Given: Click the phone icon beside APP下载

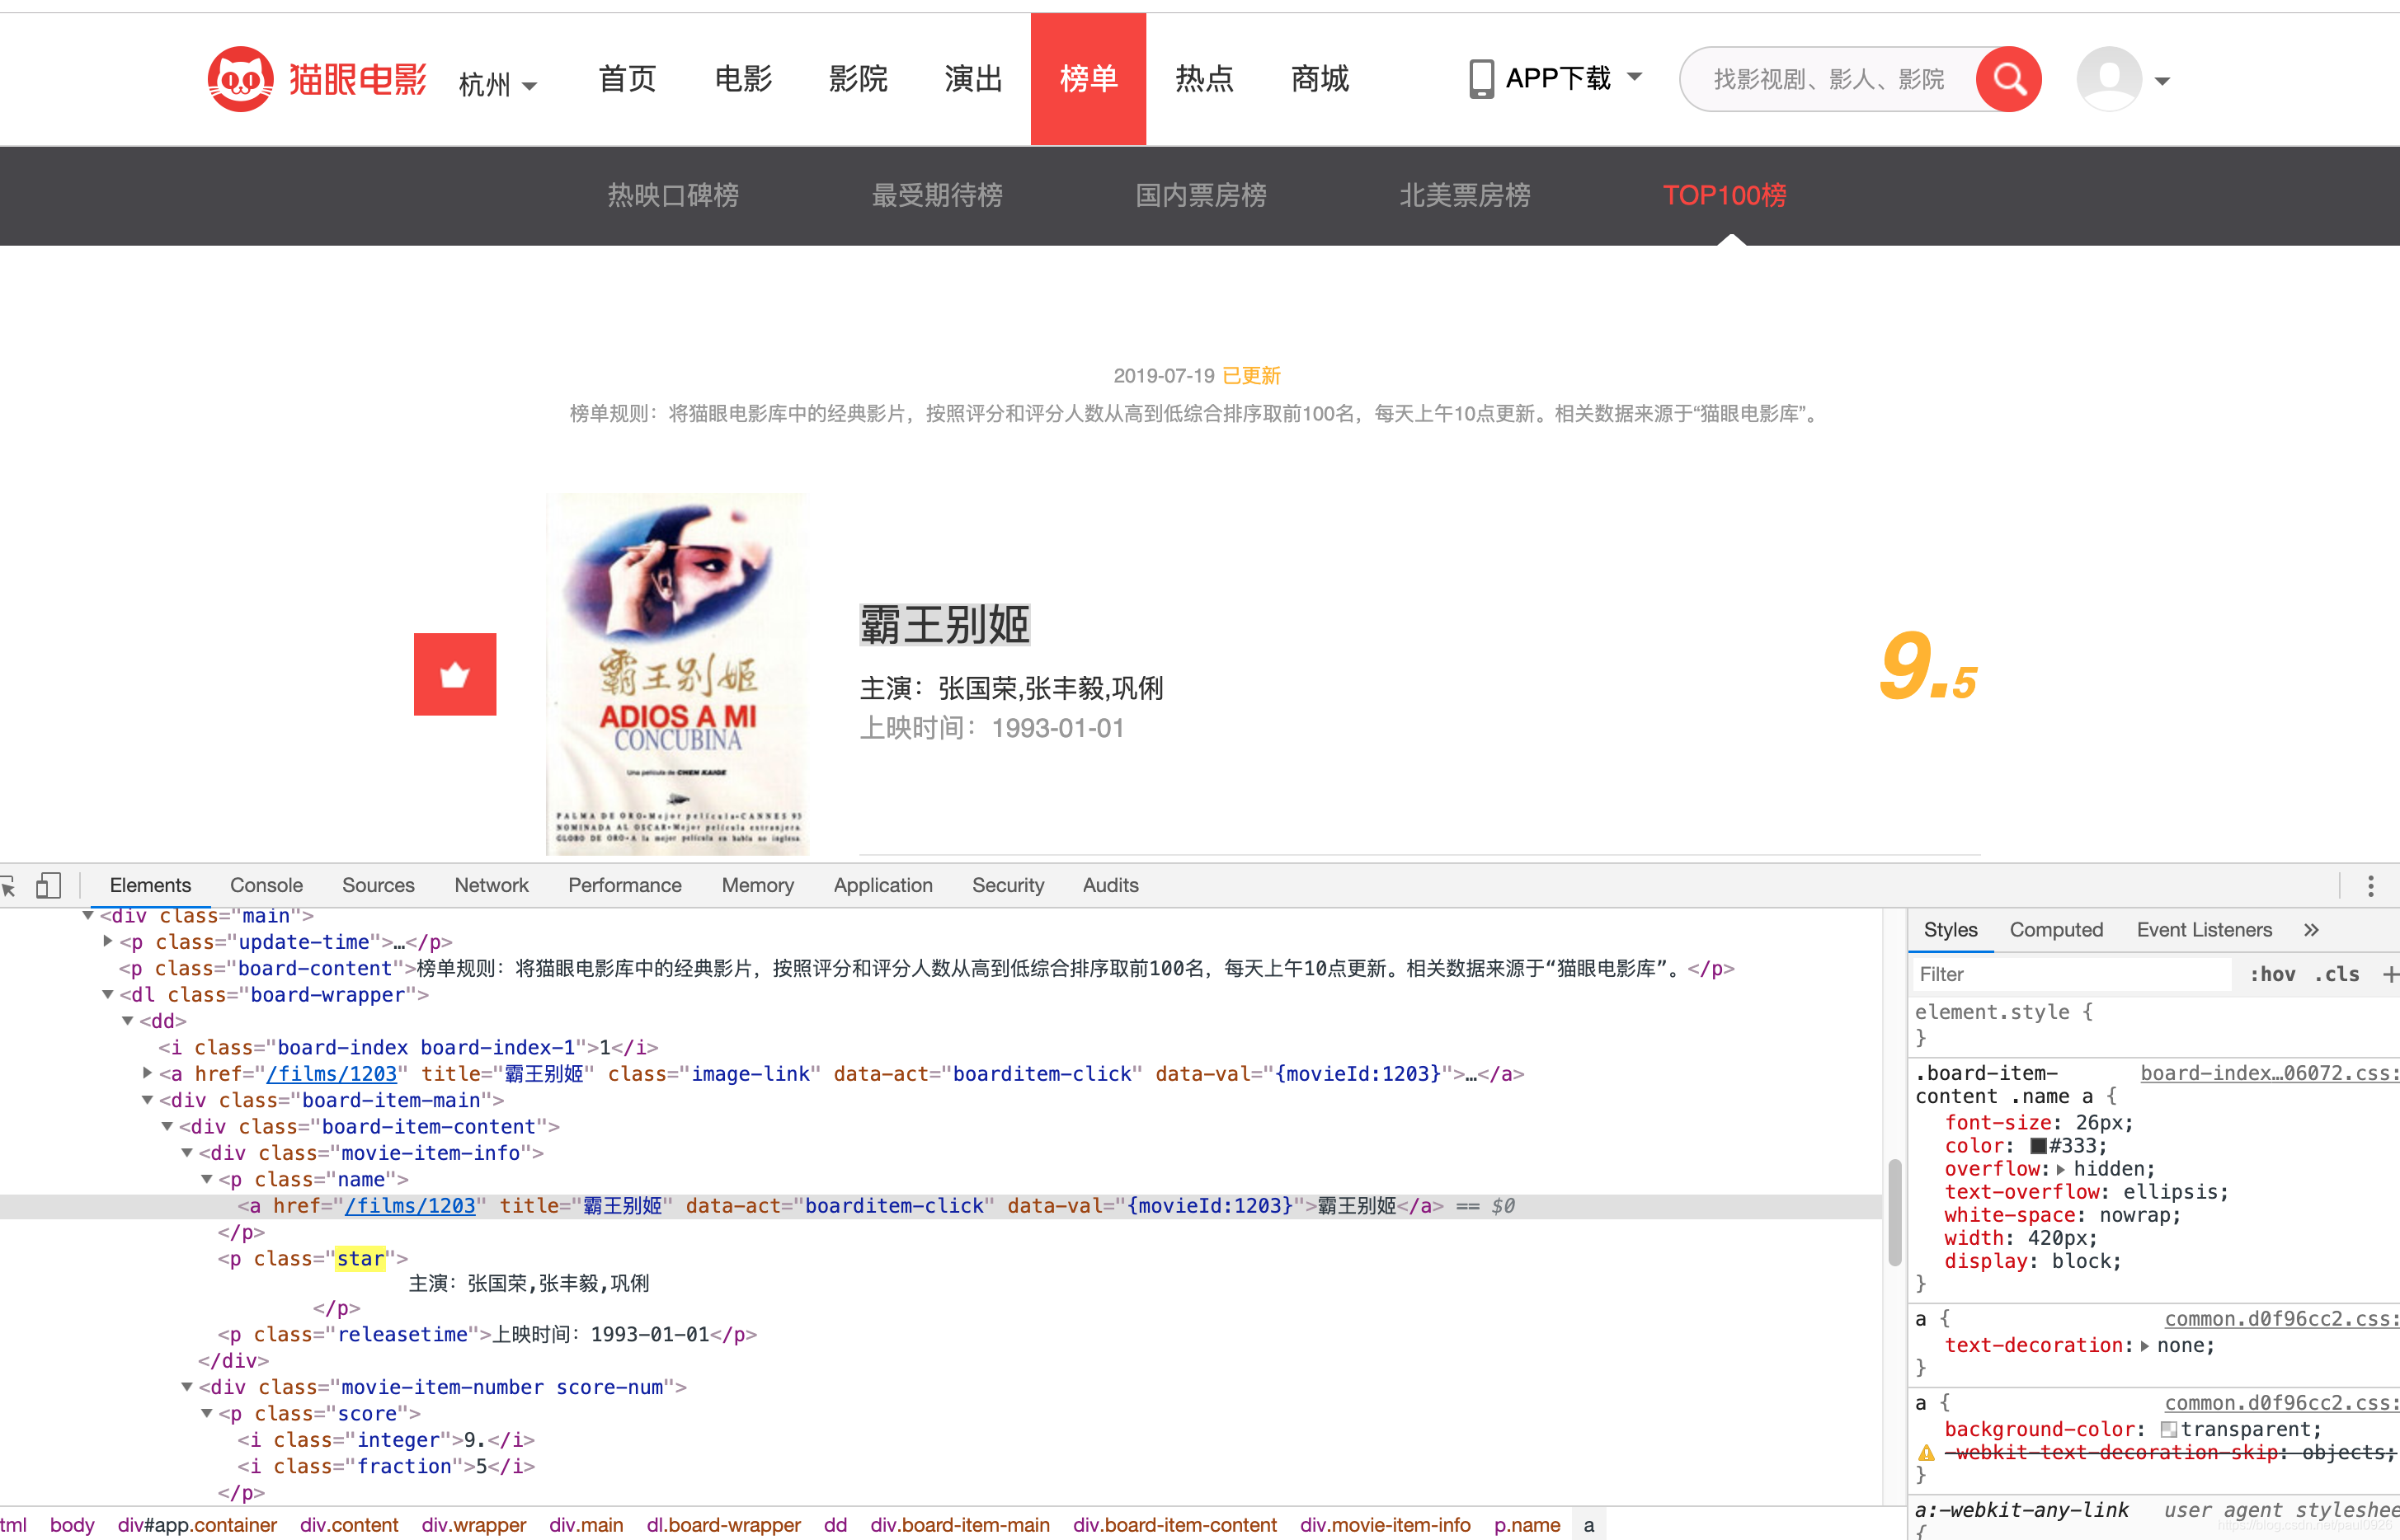Looking at the screenshot, I should (1481, 79).
